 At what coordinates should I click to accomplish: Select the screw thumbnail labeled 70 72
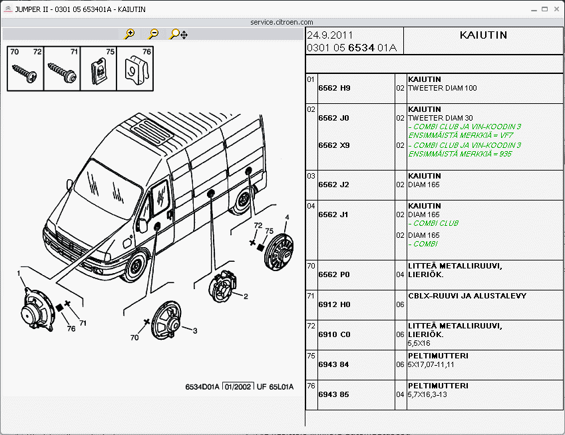coord(25,69)
